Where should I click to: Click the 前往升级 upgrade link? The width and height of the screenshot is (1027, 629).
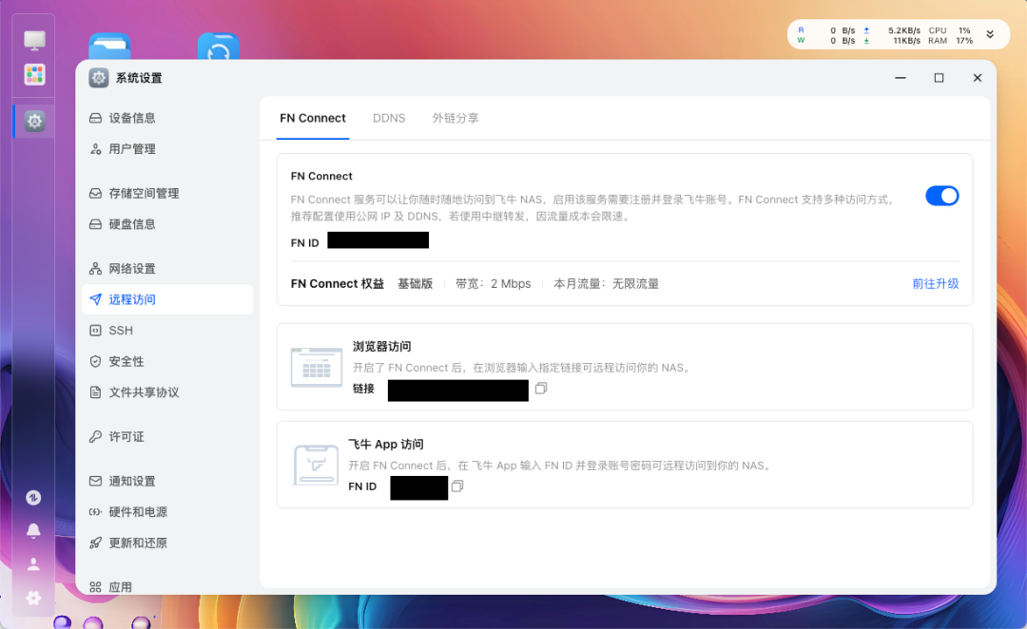coord(936,283)
